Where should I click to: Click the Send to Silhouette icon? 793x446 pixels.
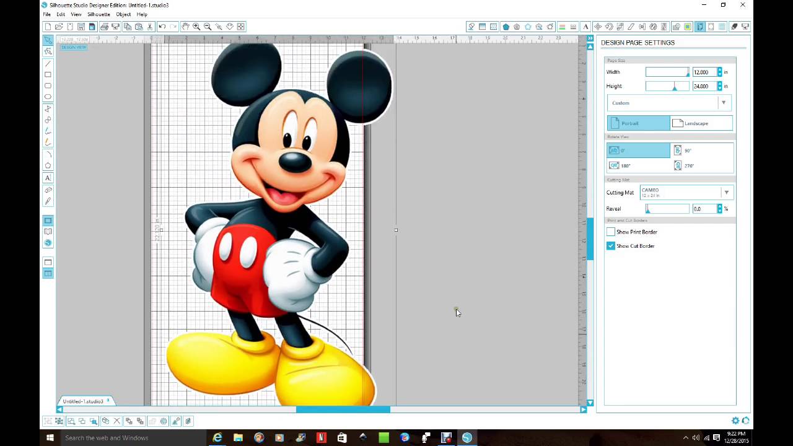(x=745, y=27)
